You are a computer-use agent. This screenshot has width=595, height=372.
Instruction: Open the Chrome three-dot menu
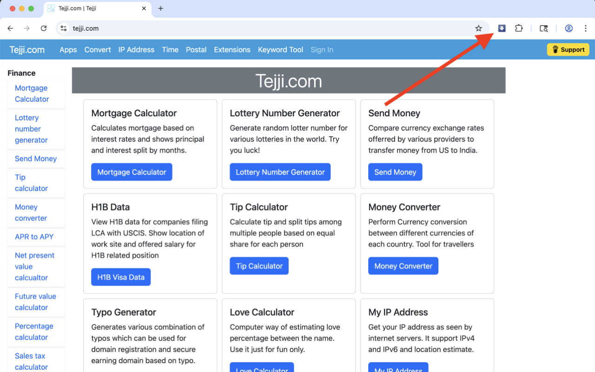pyautogui.click(x=585, y=28)
